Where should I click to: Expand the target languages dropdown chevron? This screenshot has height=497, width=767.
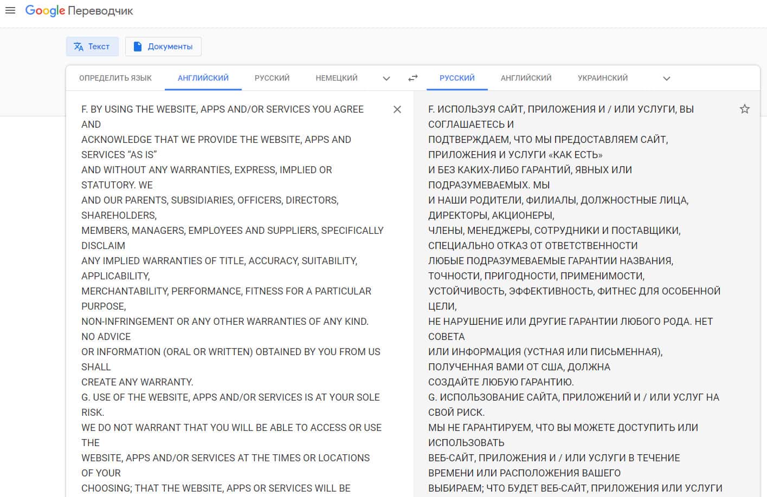(x=667, y=79)
